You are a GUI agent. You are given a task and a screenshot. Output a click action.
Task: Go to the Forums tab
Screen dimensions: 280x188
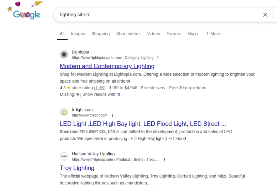coord(173,34)
